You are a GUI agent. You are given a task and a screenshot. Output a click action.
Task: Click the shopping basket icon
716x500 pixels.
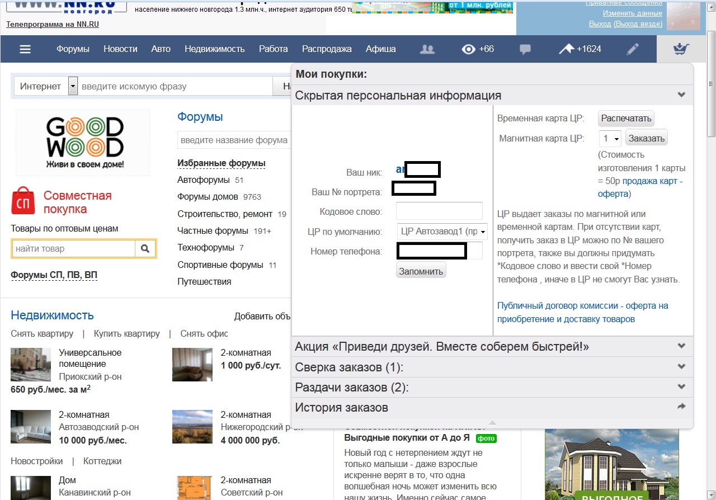(x=680, y=49)
